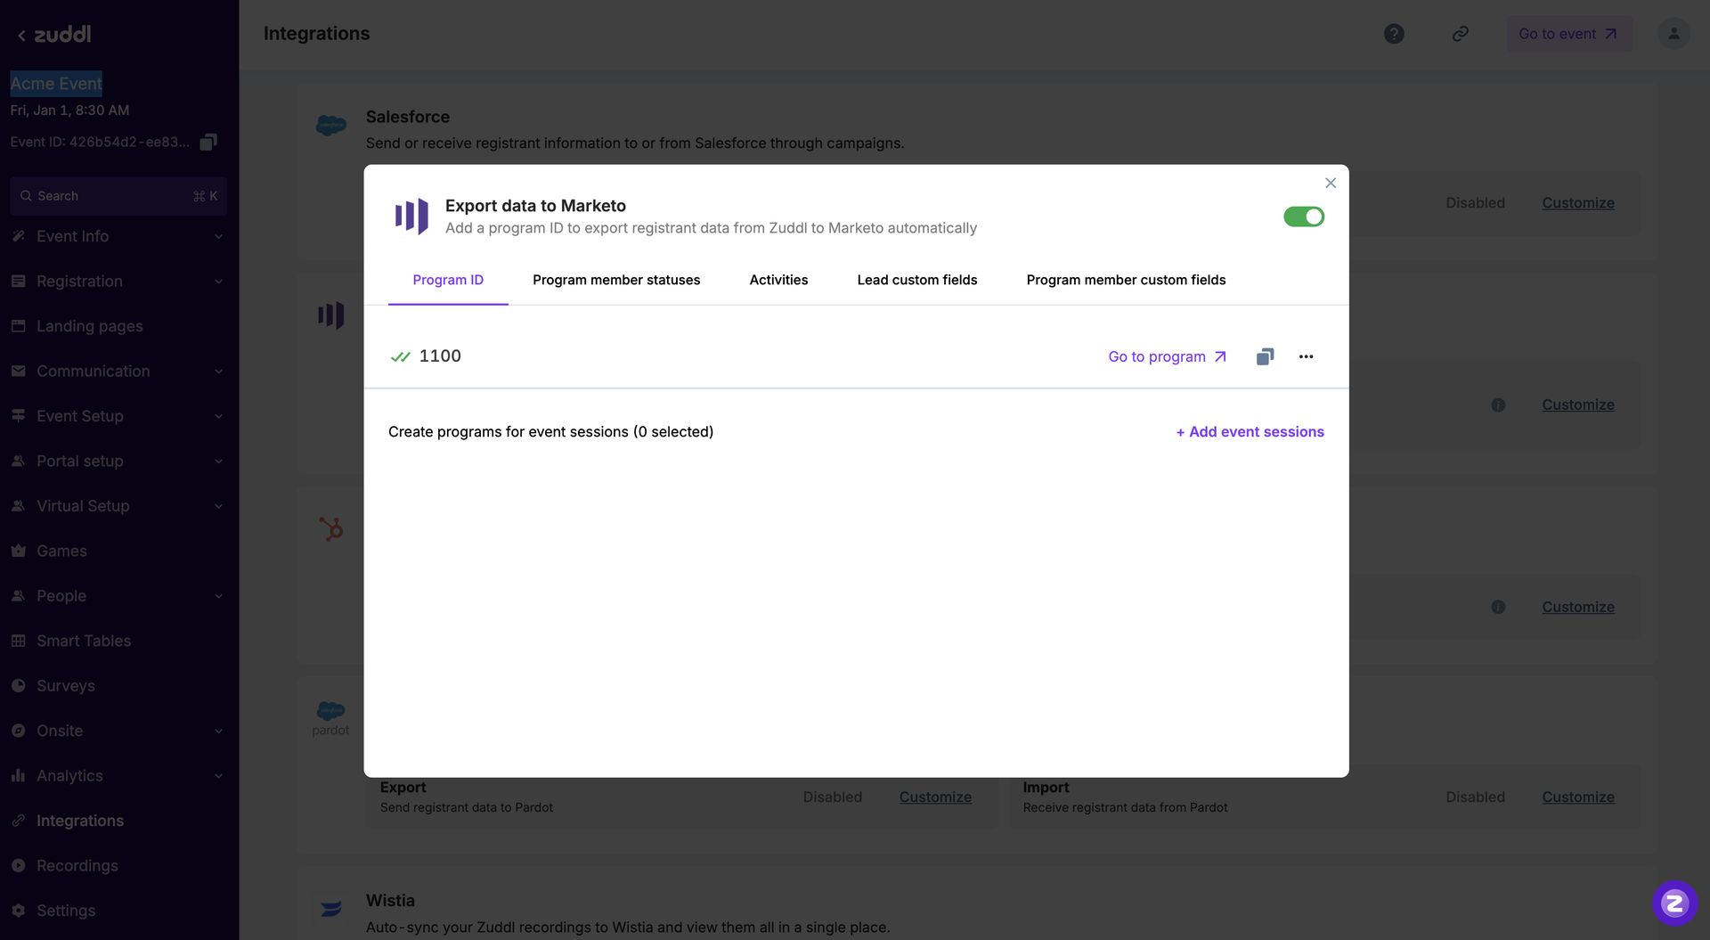Image resolution: width=1710 pixels, height=940 pixels.
Task: Open Recordings in the sidebar
Action: pyautogui.click(x=77, y=866)
